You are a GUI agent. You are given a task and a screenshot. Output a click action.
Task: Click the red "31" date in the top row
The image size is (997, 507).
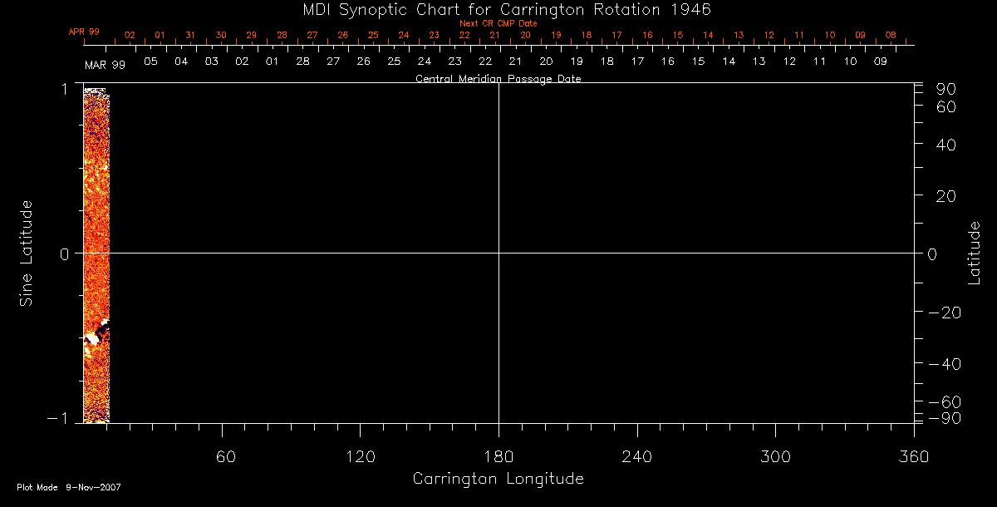[x=190, y=36]
